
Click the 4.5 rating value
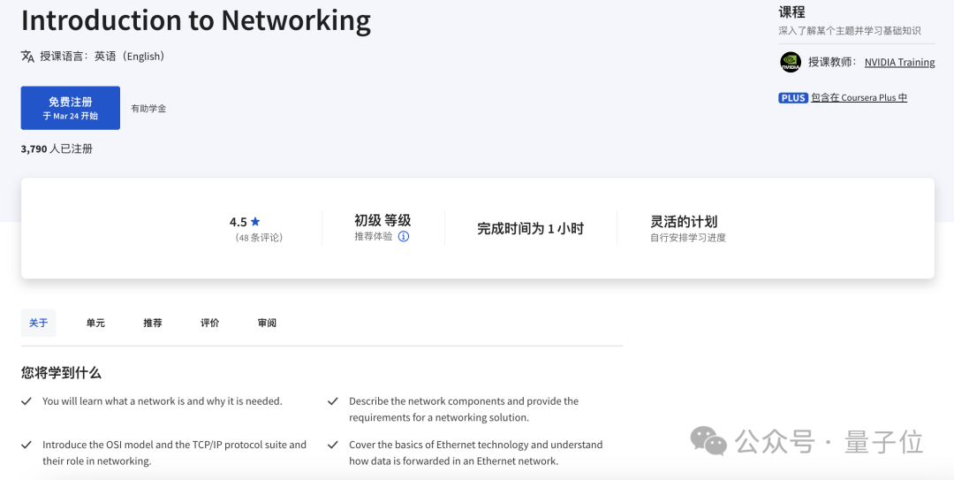pos(238,223)
